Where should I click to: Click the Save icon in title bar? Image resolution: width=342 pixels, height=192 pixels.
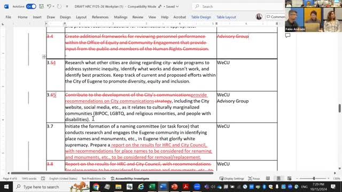[x=42, y=6]
